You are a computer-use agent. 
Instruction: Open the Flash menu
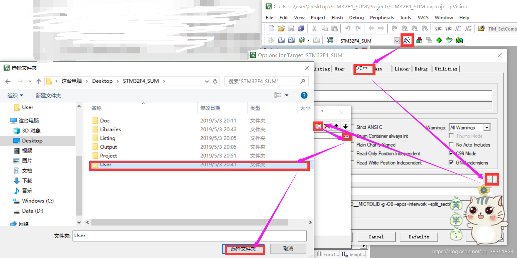coord(337,18)
